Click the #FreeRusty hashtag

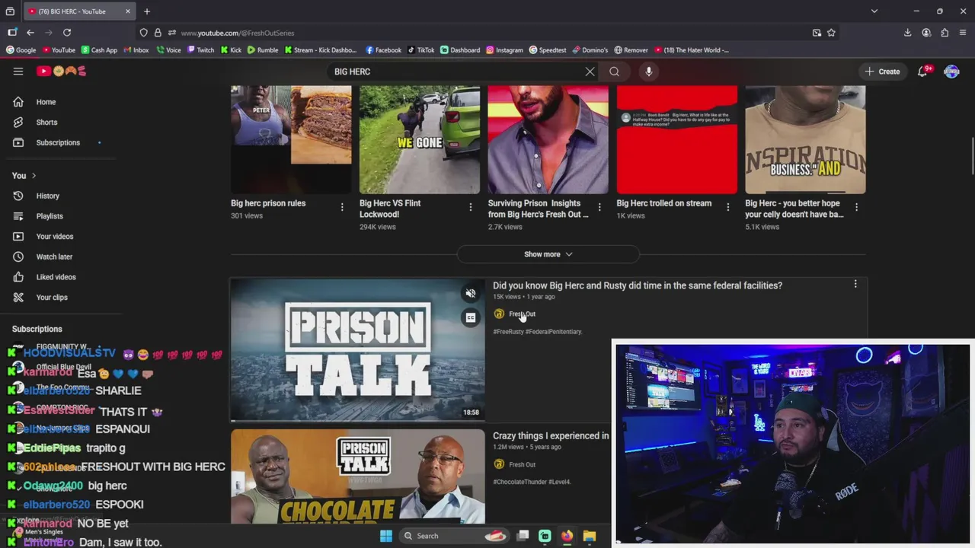[508, 332]
